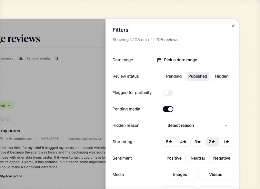The image size is (260, 189).
Task: Click the 12/05/2025 review date
Action: click(x=49, y=139)
